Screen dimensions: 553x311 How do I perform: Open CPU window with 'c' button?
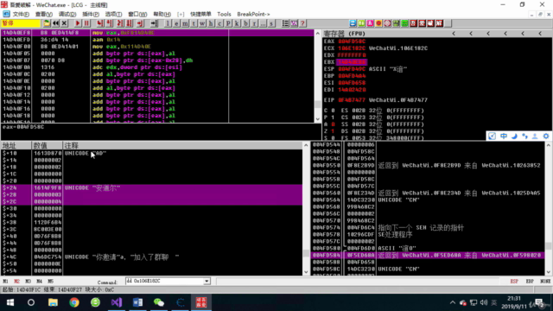coord(219,23)
